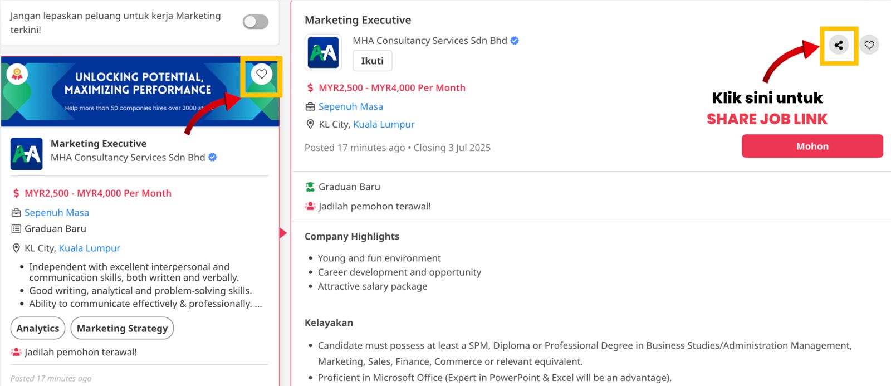This screenshot has width=891, height=386.
Task: Save job with heart icon on banner card
Action: (x=262, y=74)
